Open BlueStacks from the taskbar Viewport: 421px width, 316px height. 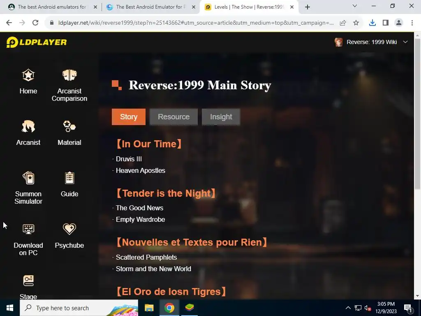tap(190, 308)
